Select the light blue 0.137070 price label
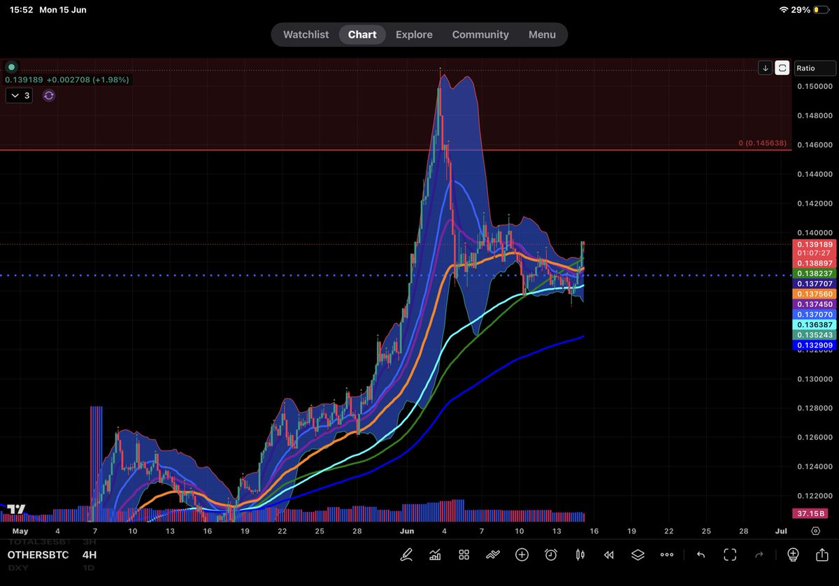This screenshot has width=839, height=586. [x=813, y=315]
